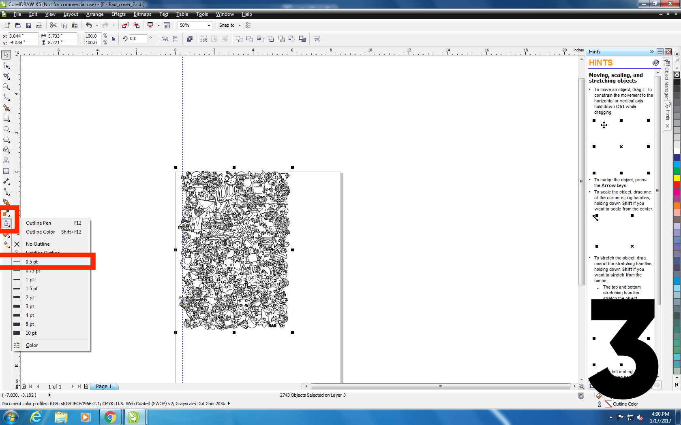Select the Table tool
Viewport: 681px width, 425px height.
[x=6, y=171]
